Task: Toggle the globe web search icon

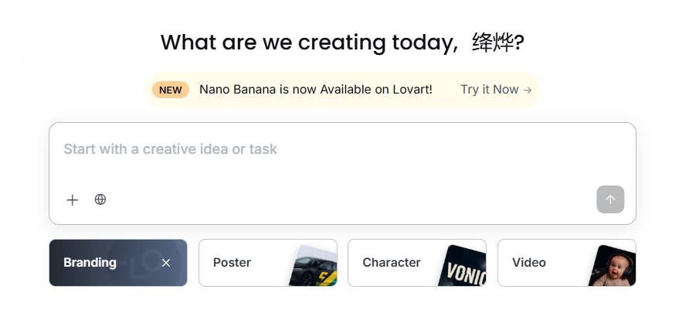Action: tap(100, 199)
